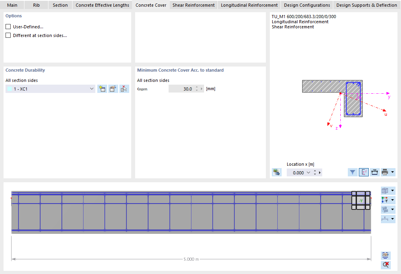Click the Cnorm spinner arrows
Viewport: 401px width, 274px height.
[197, 89]
